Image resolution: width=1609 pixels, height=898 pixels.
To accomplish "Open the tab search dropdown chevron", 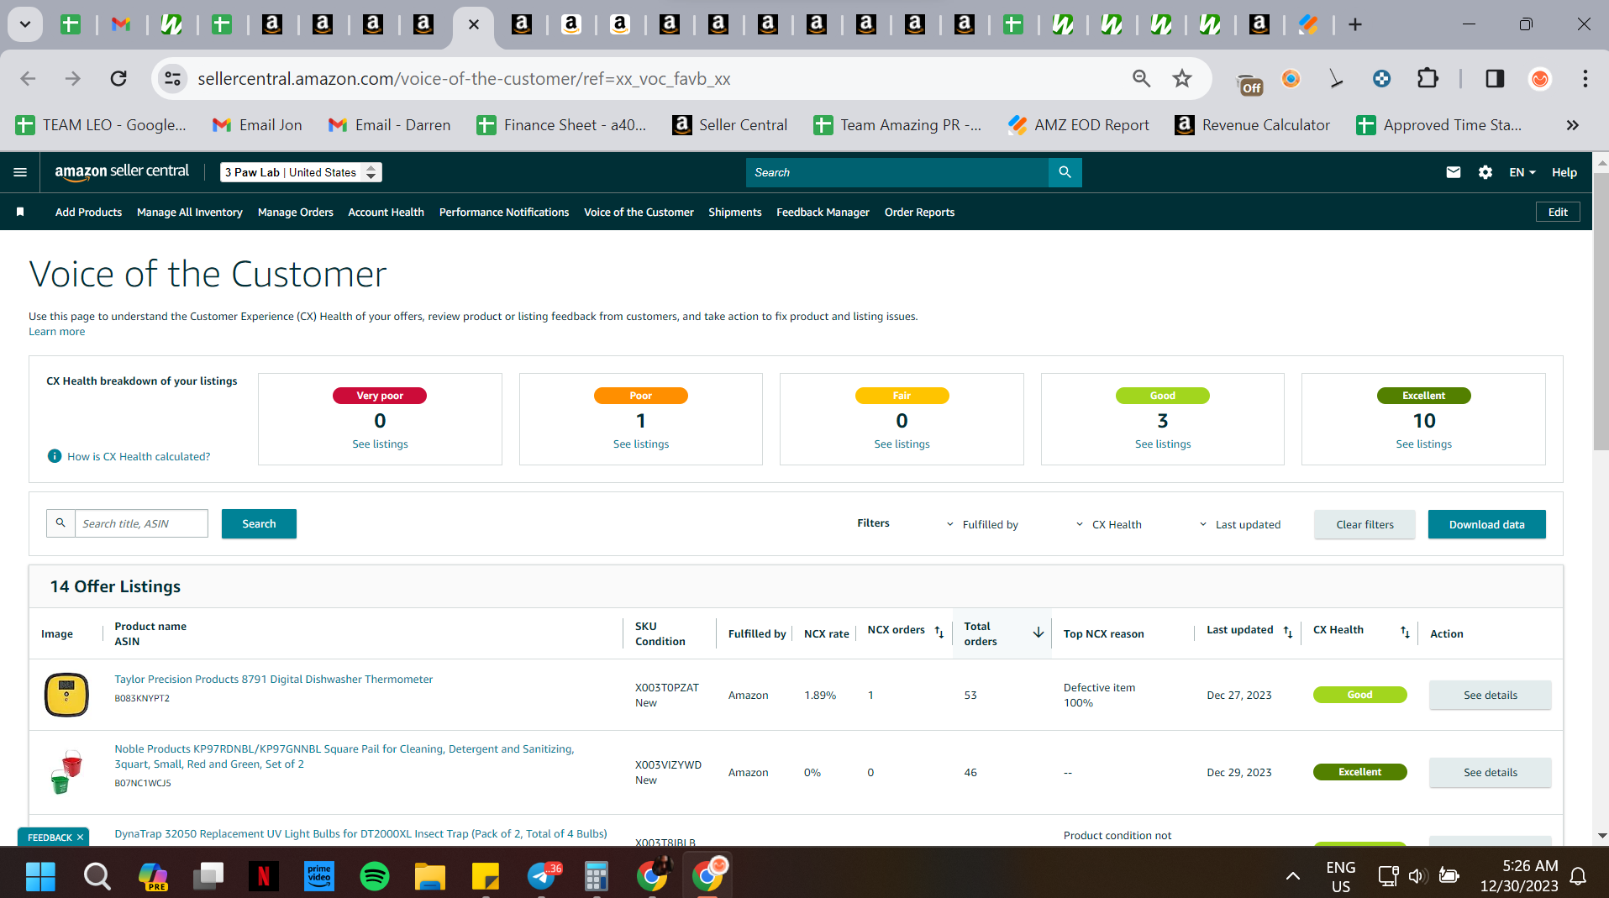I will pos(25,25).
